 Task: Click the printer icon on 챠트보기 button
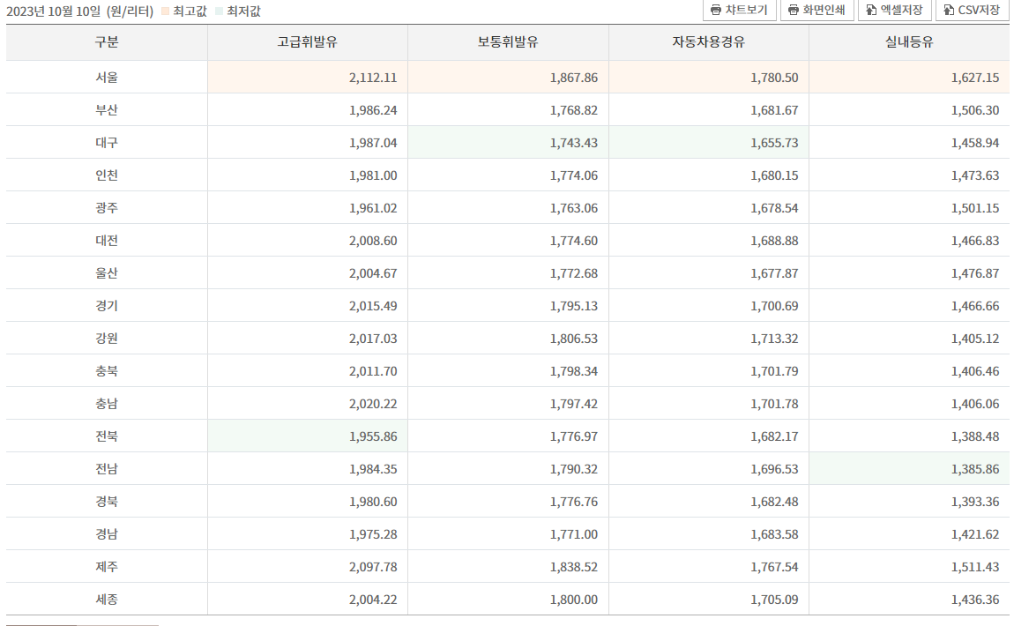(715, 11)
